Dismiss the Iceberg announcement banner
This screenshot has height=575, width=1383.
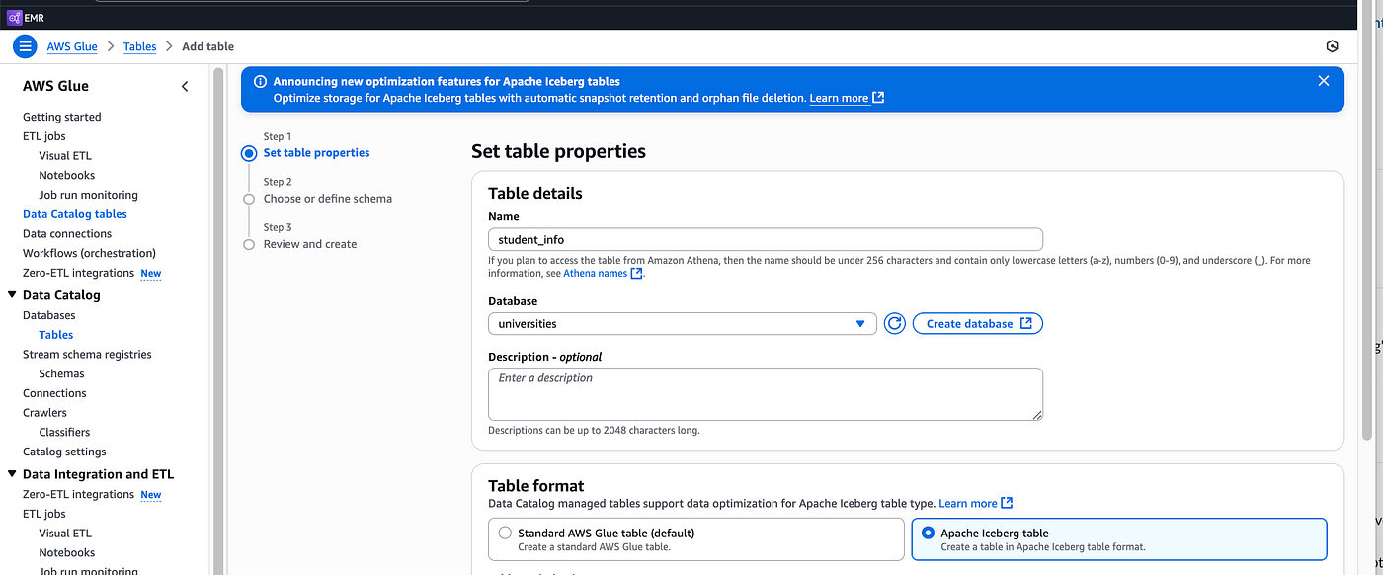[1324, 81]
